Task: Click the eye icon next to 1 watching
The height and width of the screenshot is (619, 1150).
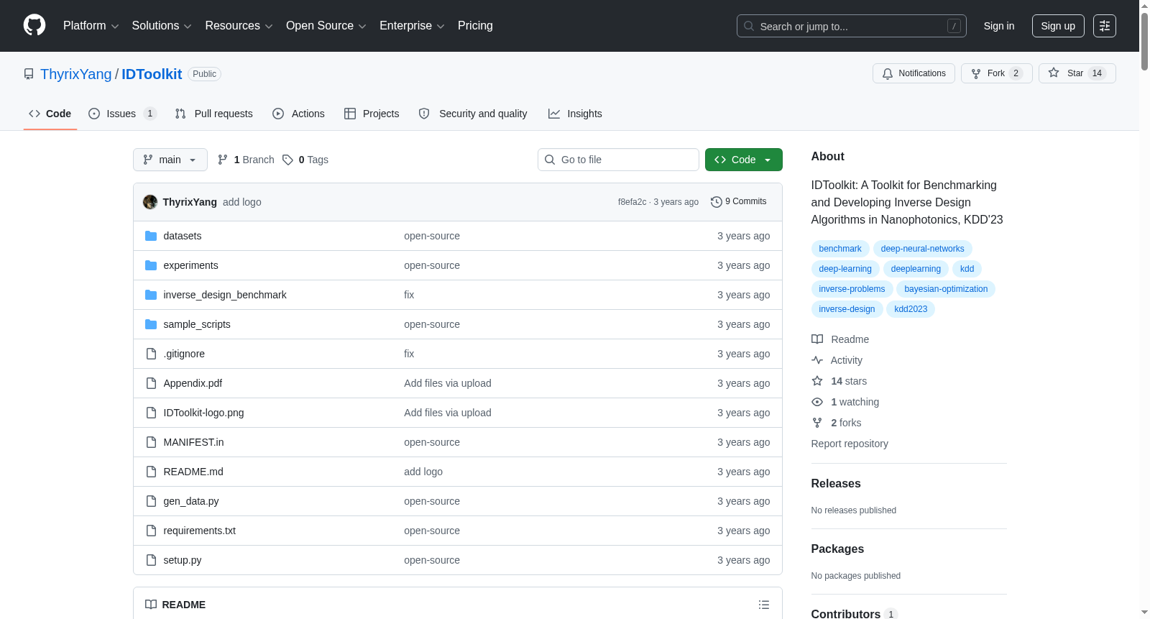Action: click(x=817, y=402)
